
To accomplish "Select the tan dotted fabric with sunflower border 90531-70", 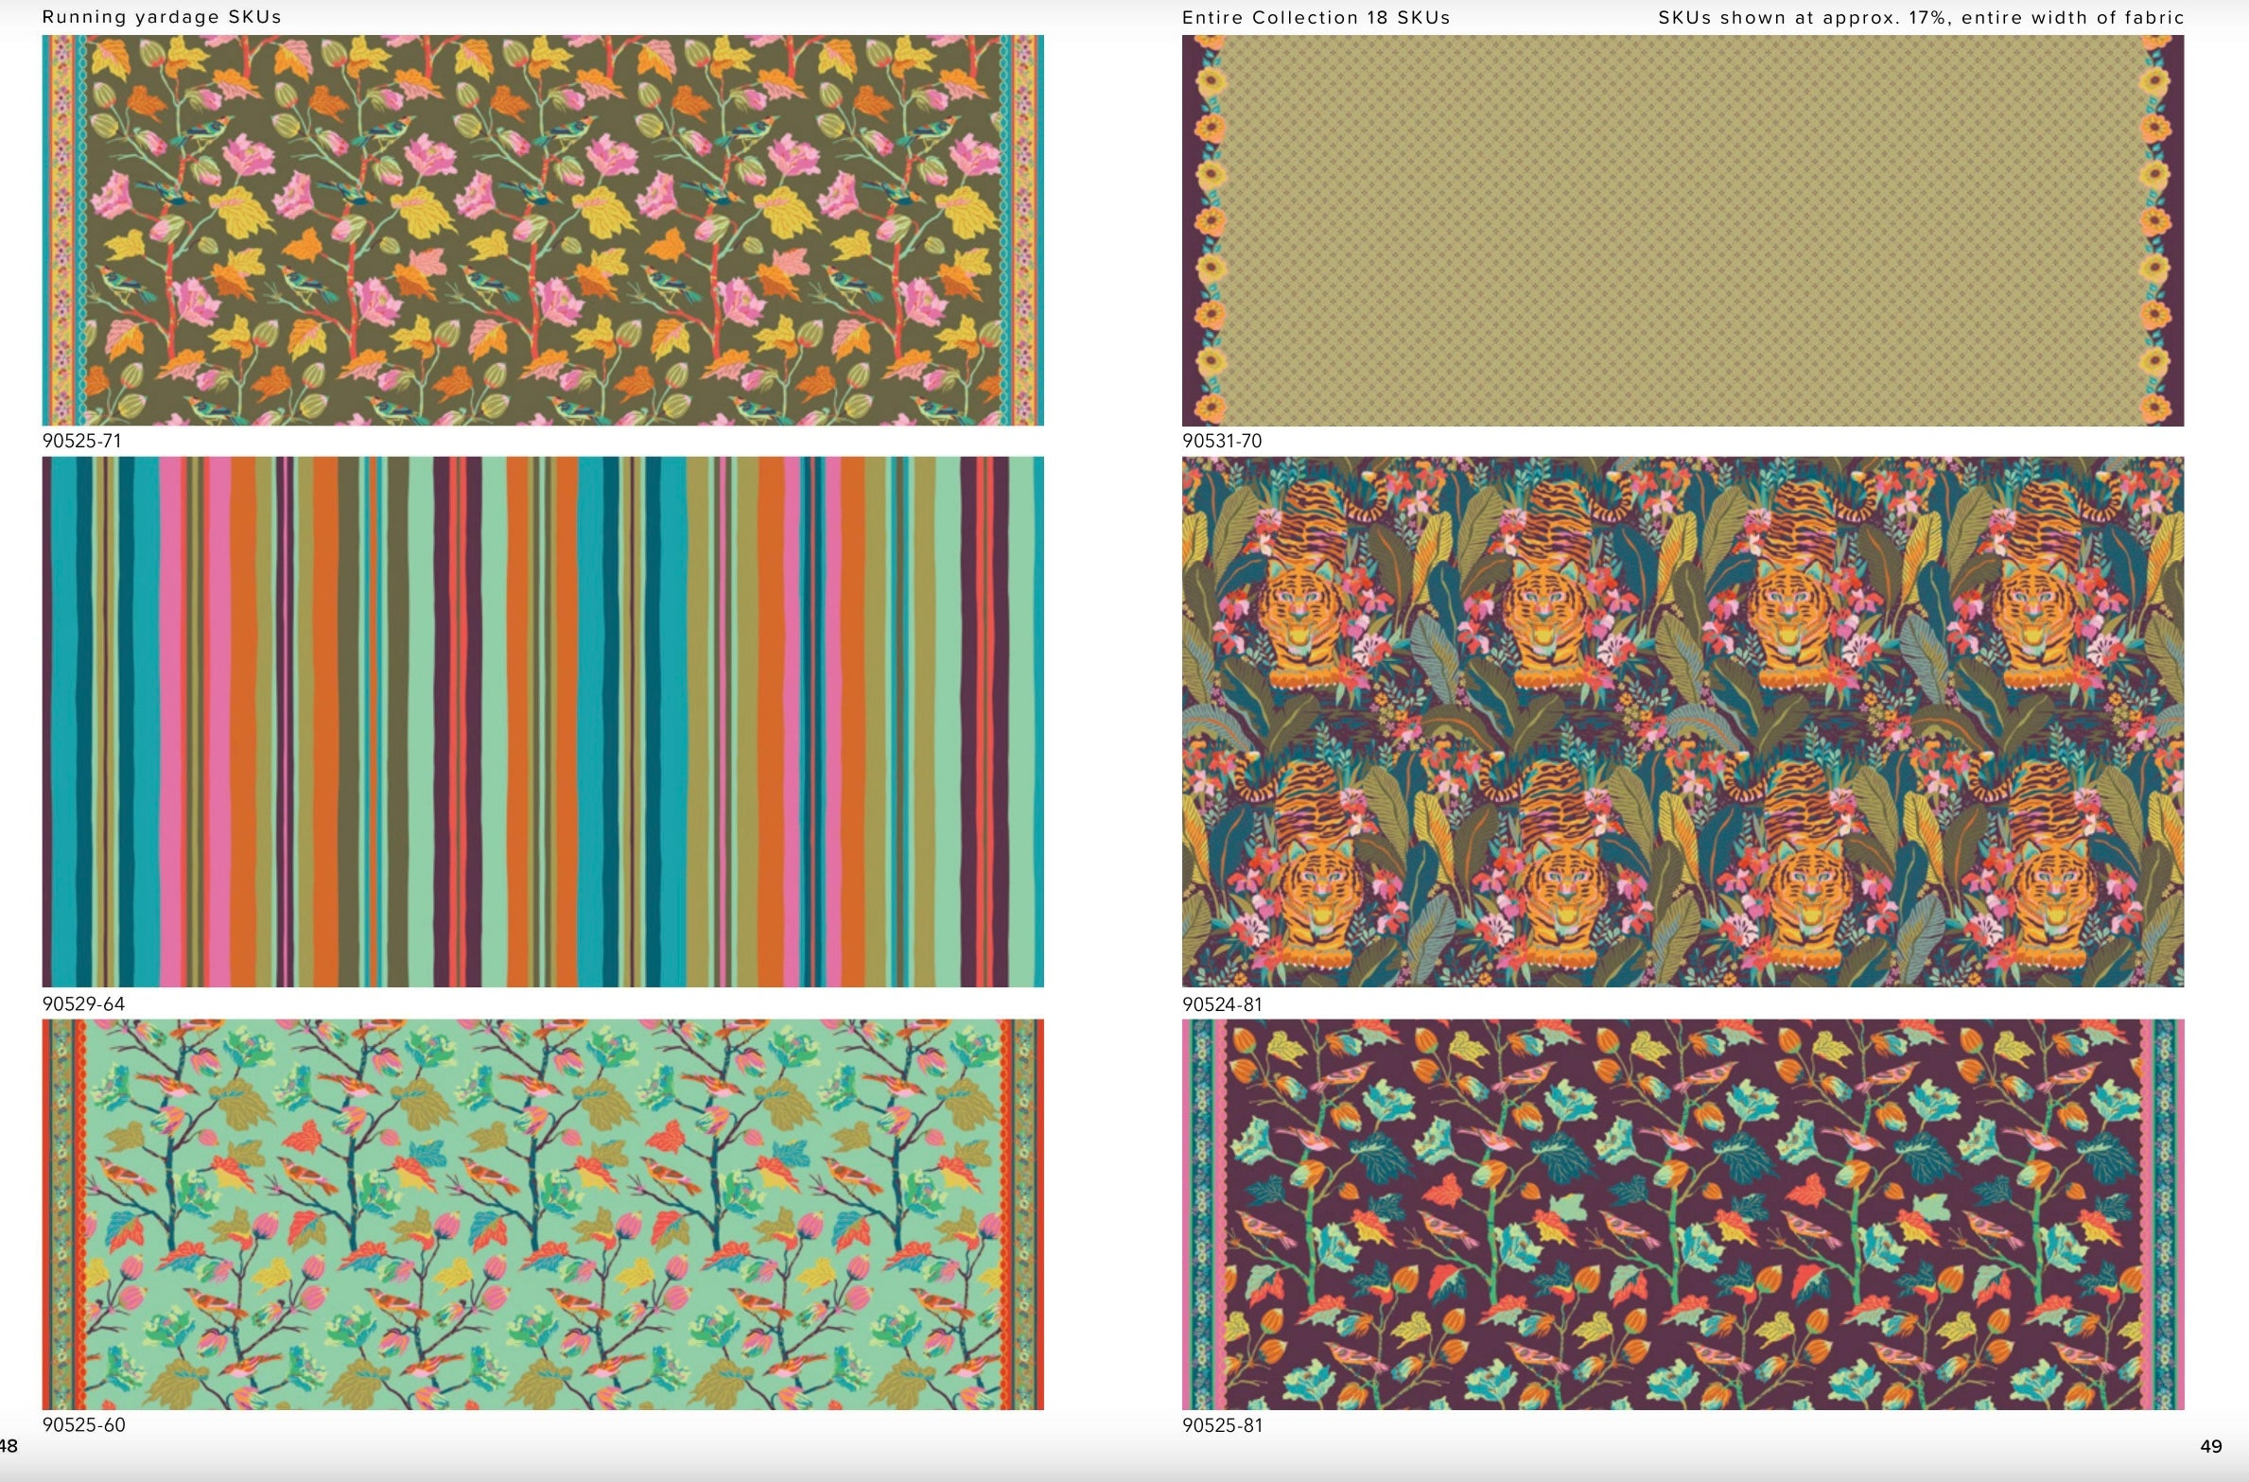I will [1682, 230].
